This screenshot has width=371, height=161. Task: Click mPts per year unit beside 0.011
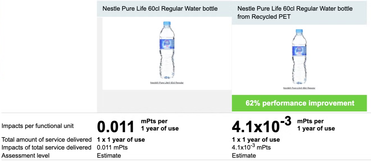160,125
